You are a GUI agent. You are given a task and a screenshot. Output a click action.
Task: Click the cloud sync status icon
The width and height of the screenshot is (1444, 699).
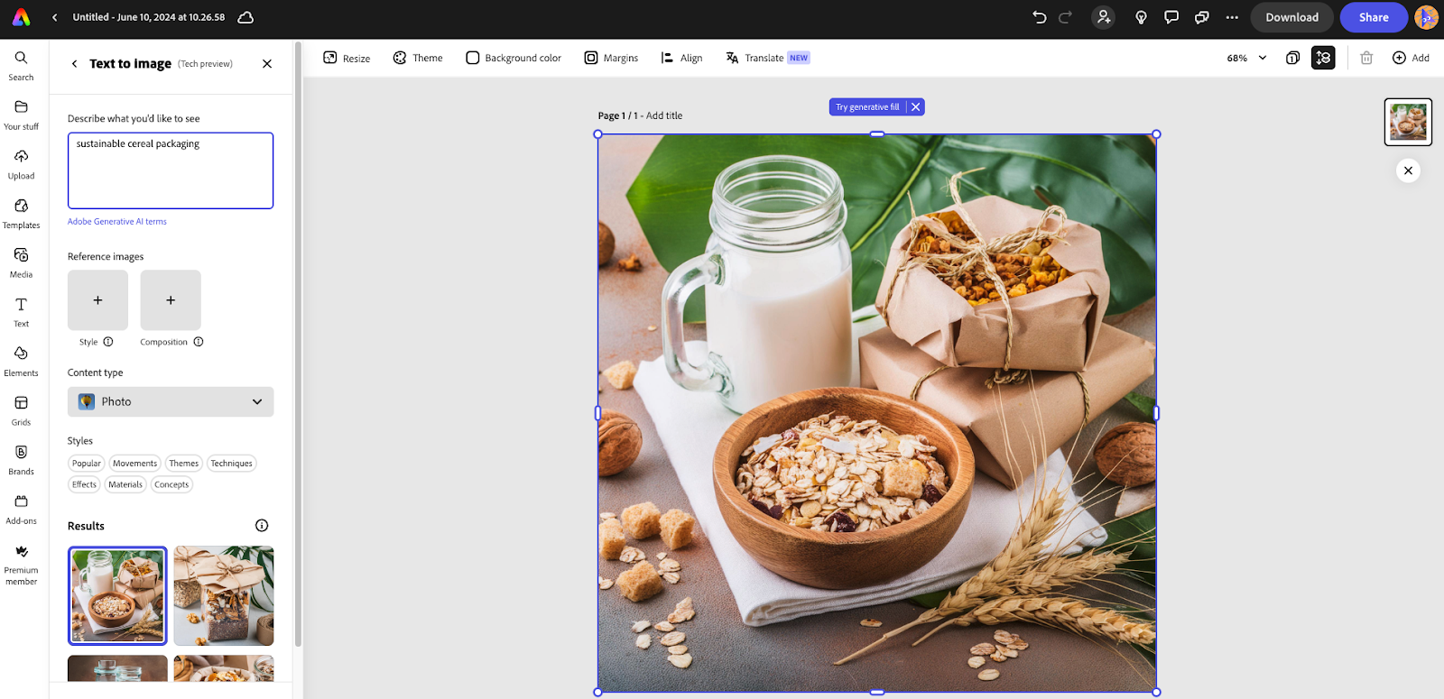tap(245, 17)
